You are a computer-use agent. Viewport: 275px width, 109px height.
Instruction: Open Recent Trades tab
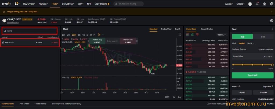tap(207, 29)
